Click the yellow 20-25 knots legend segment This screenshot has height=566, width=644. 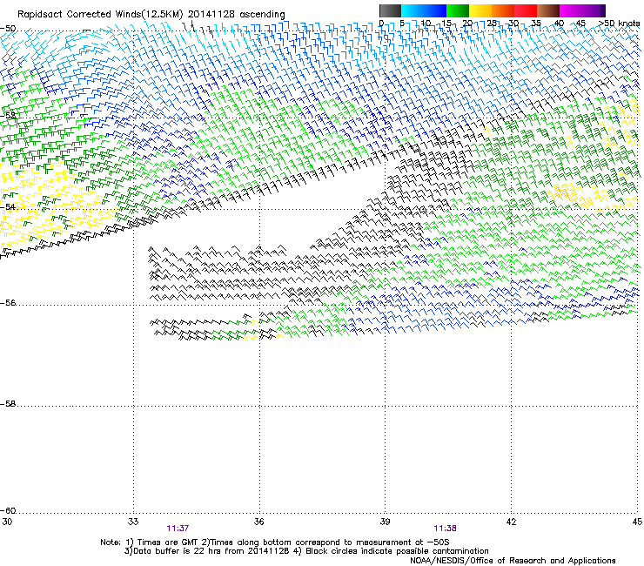tap(480, 10)
